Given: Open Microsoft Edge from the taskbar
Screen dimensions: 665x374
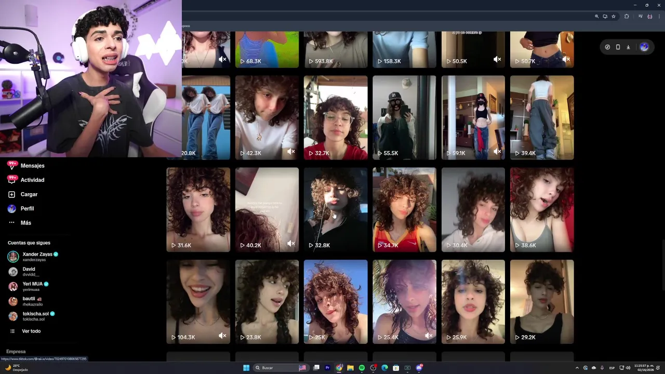Looking at the screenshot, I should (x=384, y=368).
